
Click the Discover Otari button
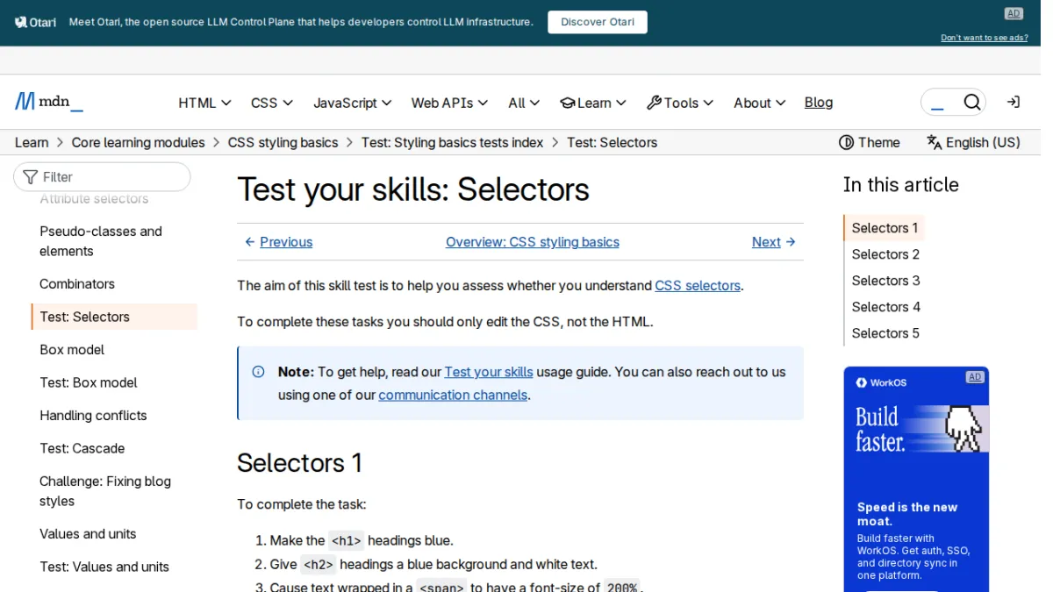[x=598, y=22]
